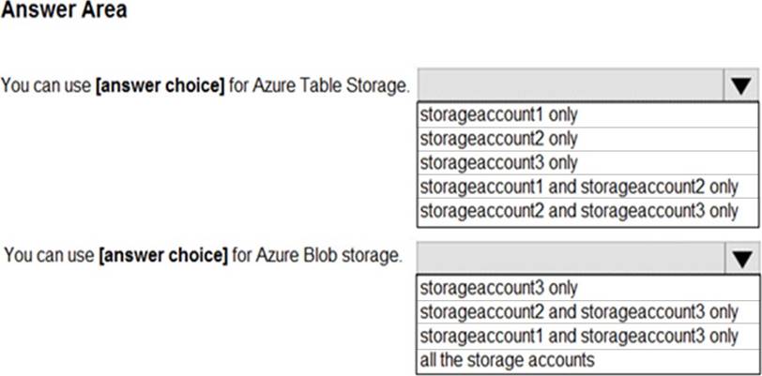
Task: Choose "storageaccount2 and storageaccount3 only" for Table Storage
Action: point(579,210)
